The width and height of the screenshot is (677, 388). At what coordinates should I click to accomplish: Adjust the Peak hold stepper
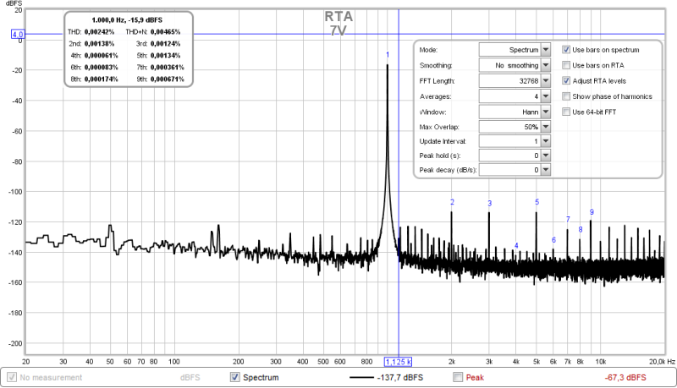[545, 156]
